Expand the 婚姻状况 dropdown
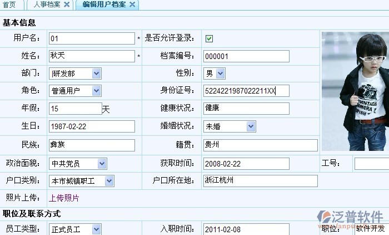389x235 pixels. coord(251,126)
